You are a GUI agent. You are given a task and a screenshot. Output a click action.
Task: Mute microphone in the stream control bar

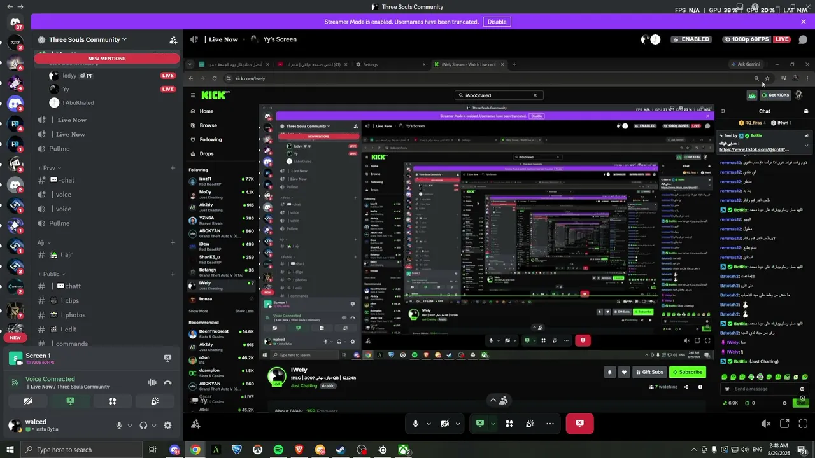(x=415, y=424)
